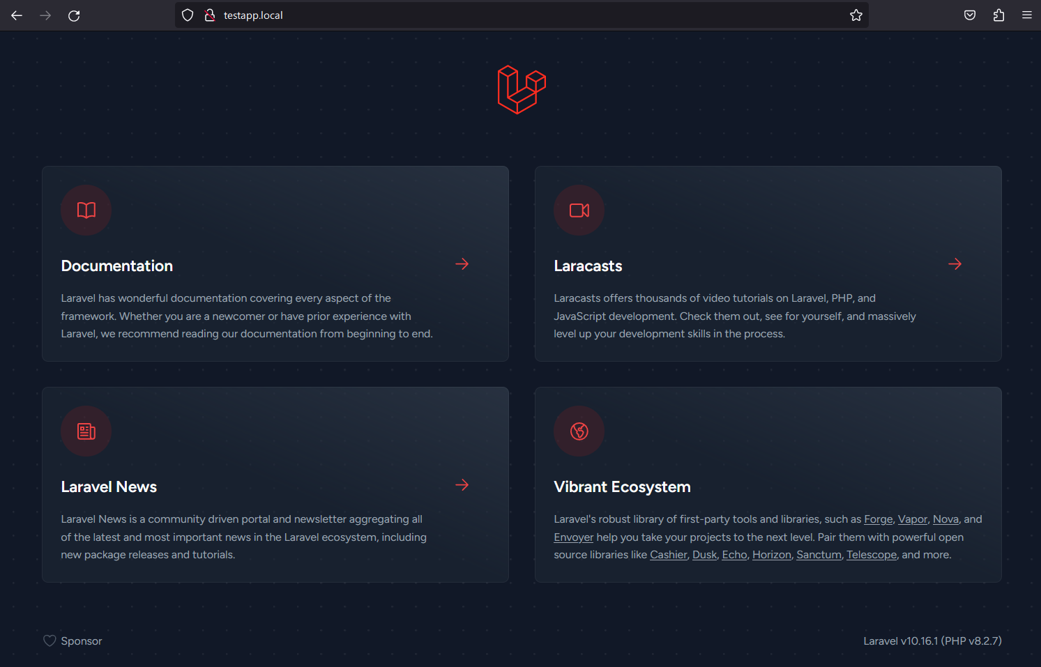This screenshot has height=667, width=1041.
Task: Click the Laracasts description paragraph
Action: [x=735, y=316]
